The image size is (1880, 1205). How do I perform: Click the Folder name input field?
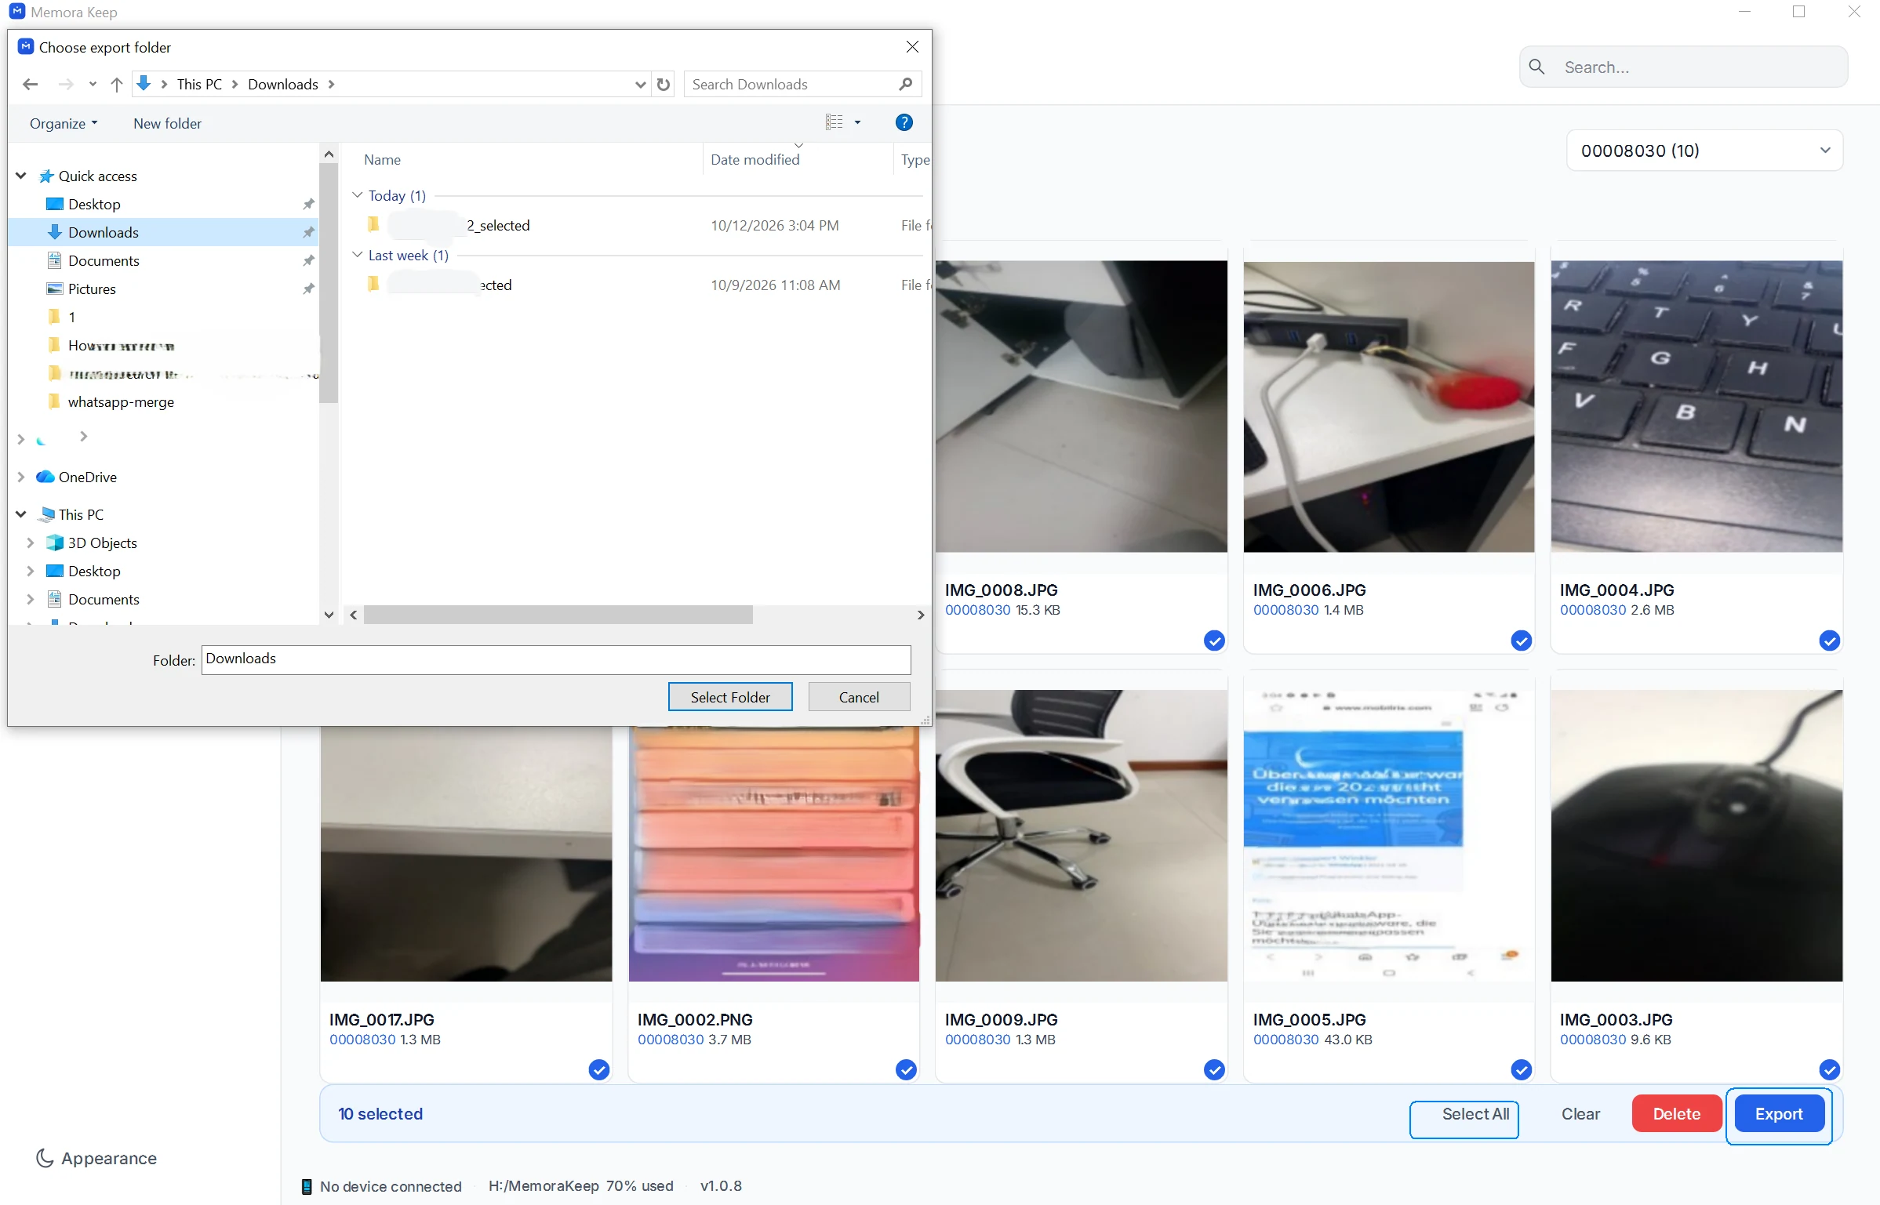[556, 659]
